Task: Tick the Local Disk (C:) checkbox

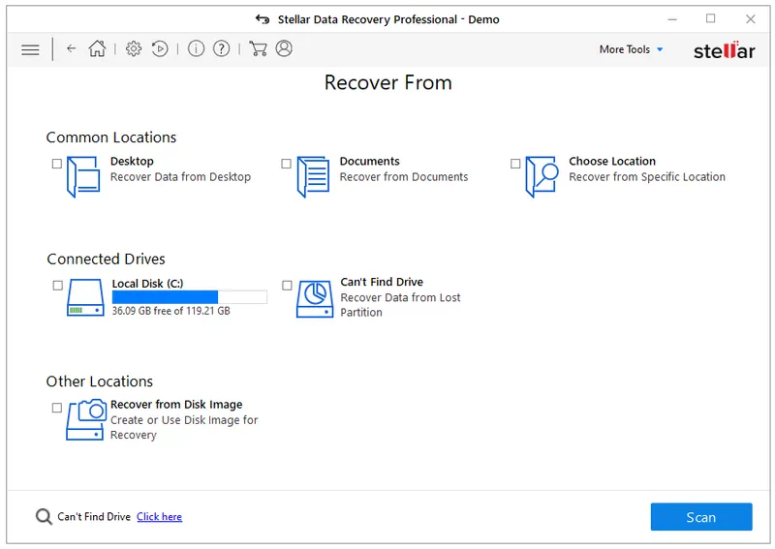Action: (58, 286)
